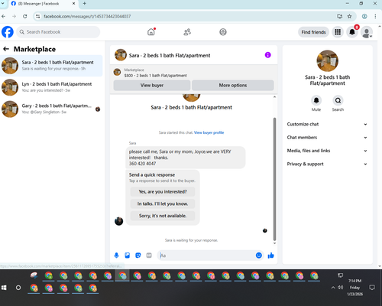Navigate back in browser
382x306 pixels.
(x=4, y=16)
